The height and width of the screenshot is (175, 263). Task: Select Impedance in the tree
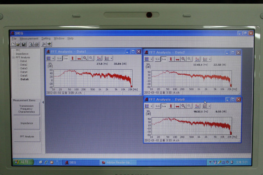22,54
